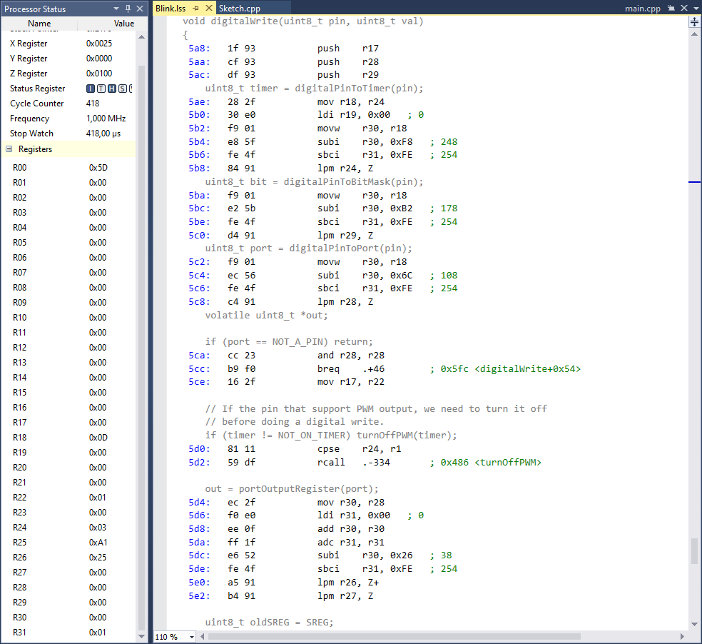
Task: Open the dropdown arrow right of main.cpp
Action: 697,9
